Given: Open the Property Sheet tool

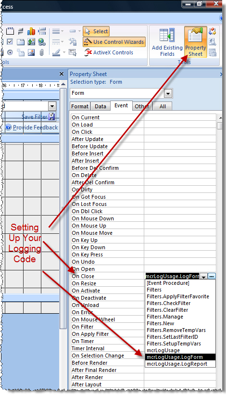Looking at the screenshot, I should [x=196, y=42].
